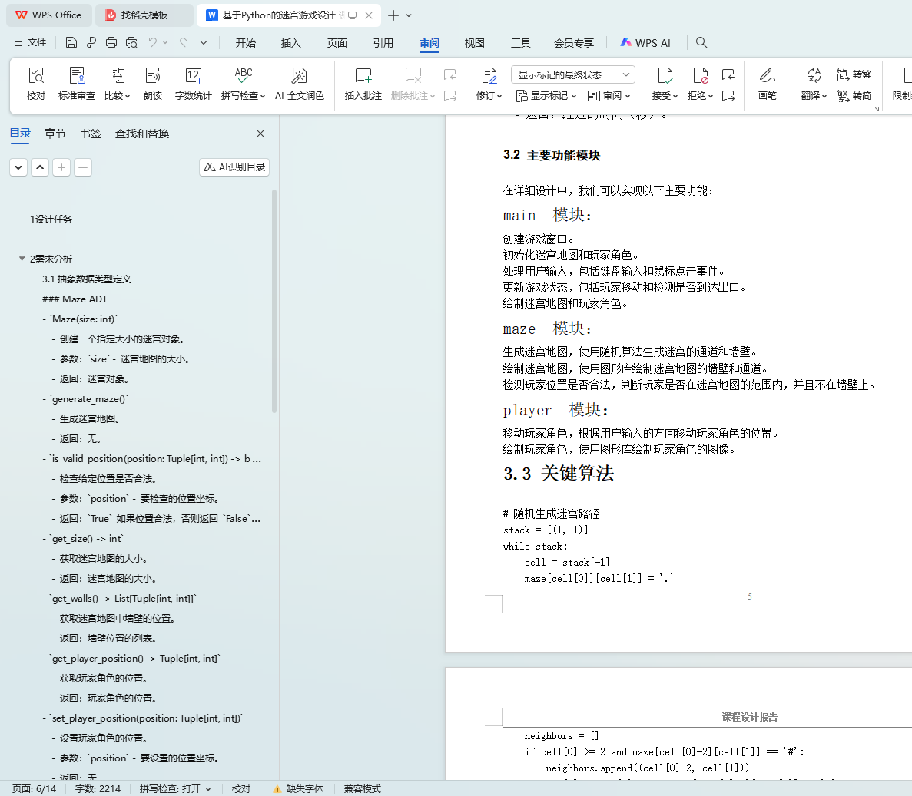Click the export to PDF icon
The image size is (912, 796).
tap(91, 42)
